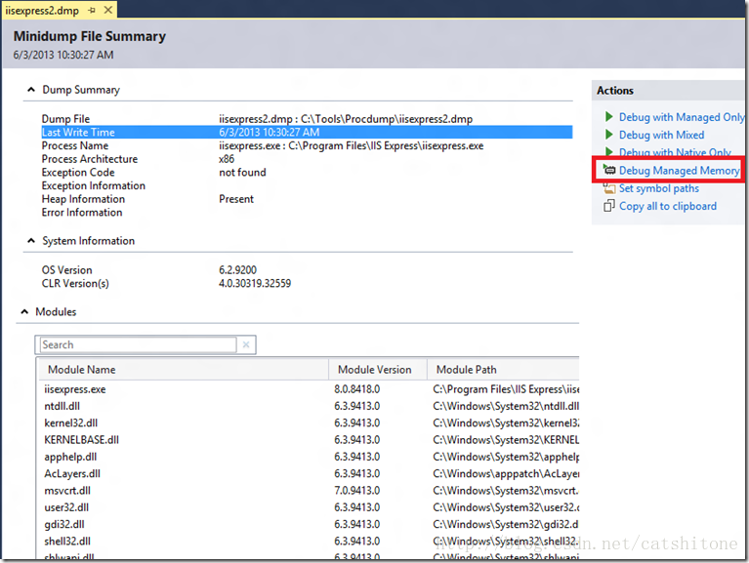
Task: Collapse the Dump Summary section
Action: click(x=31, y=89)
